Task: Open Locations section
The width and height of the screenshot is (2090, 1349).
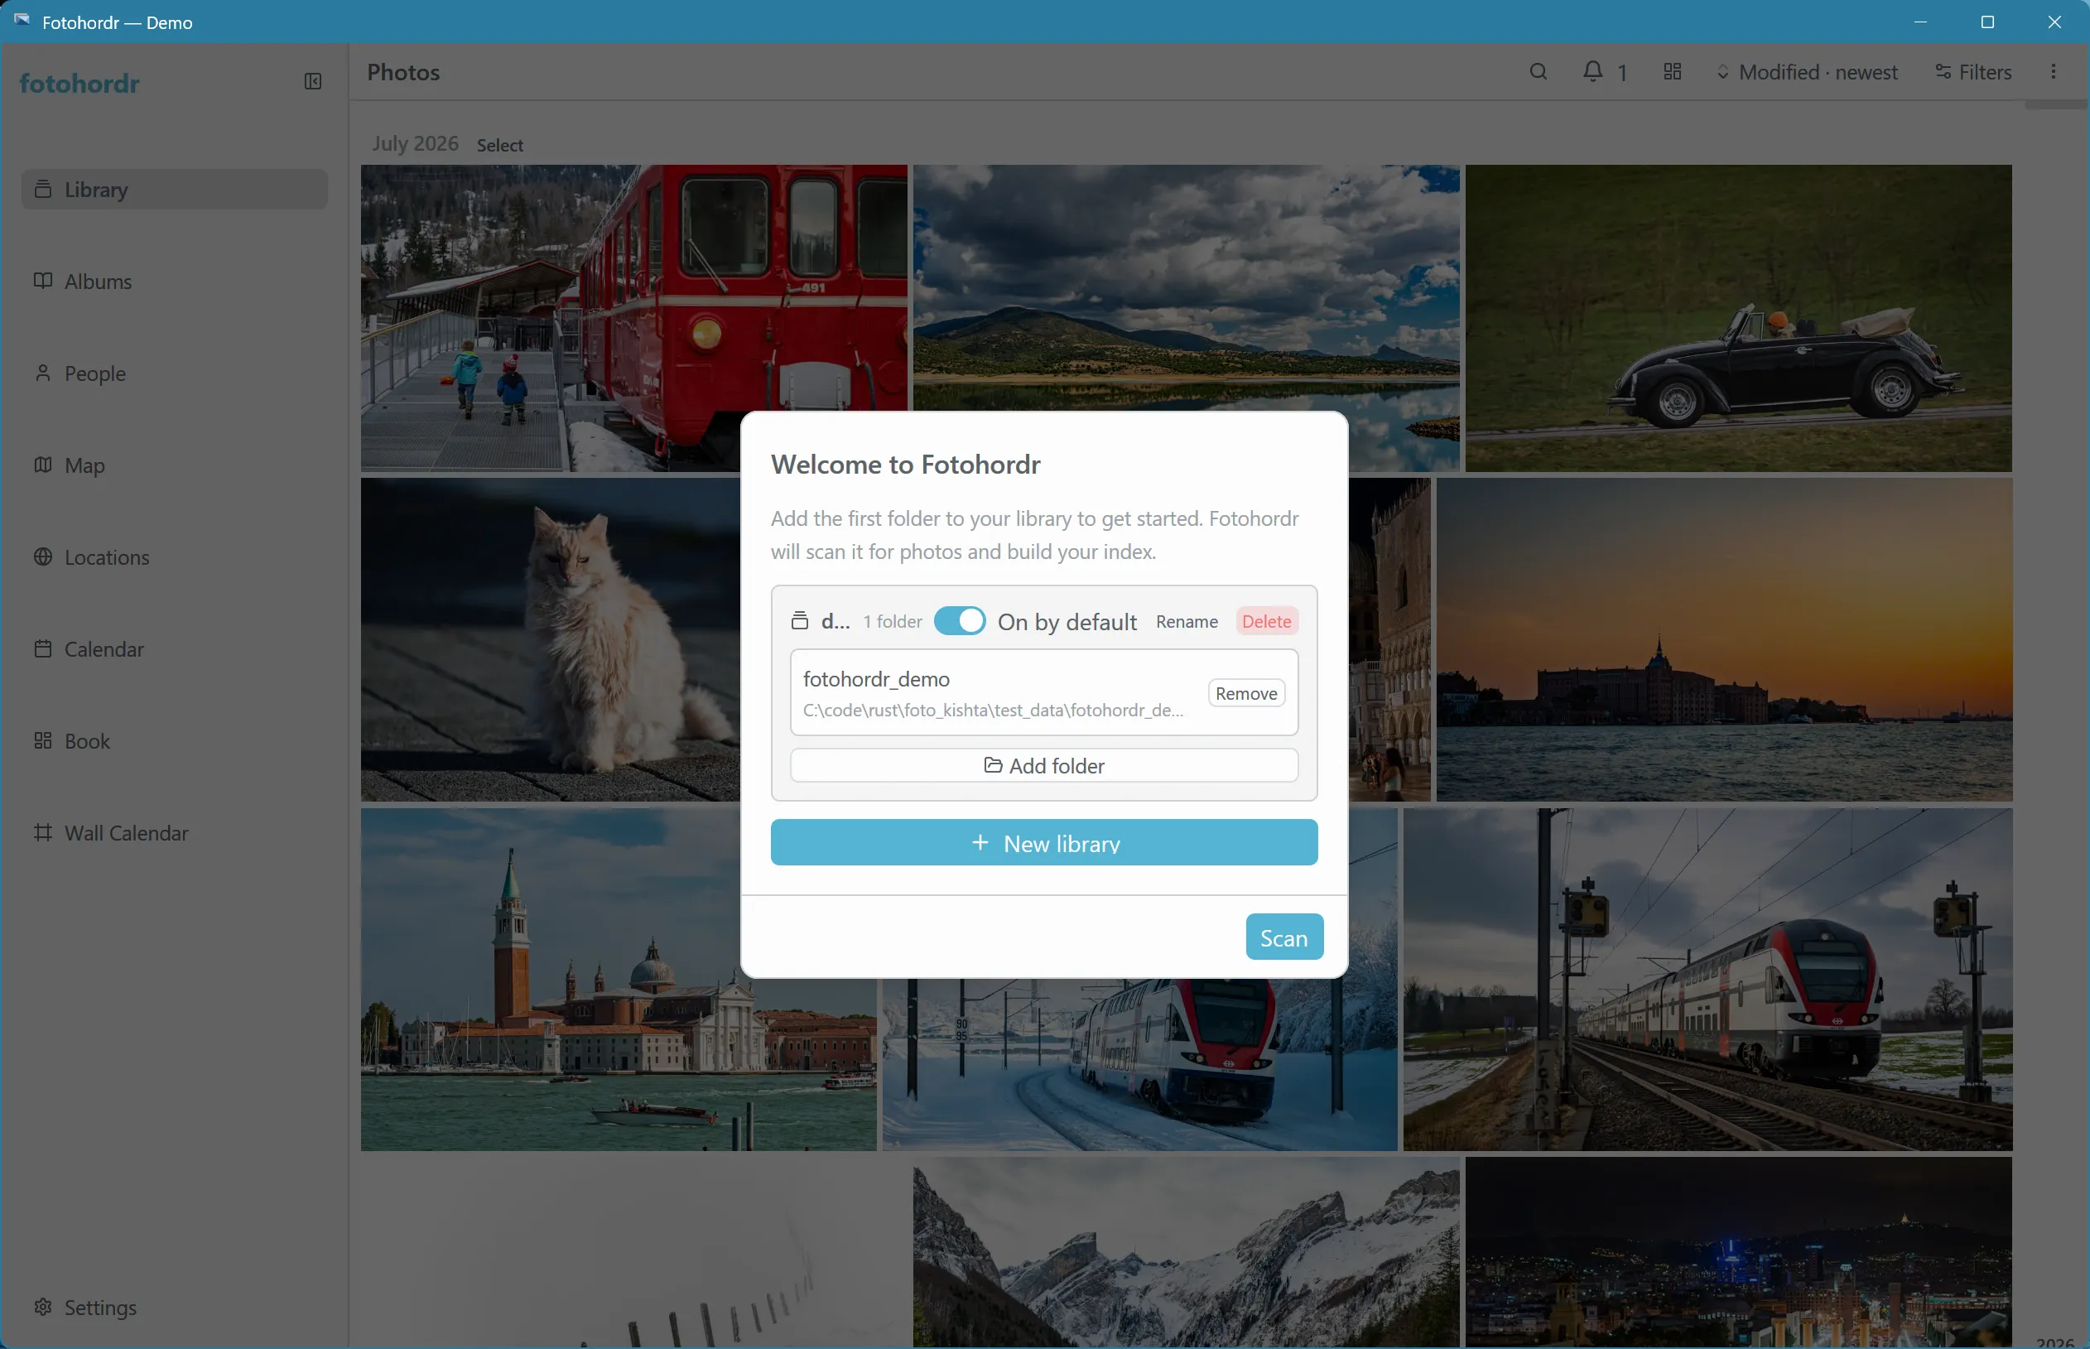Action: tap(175, 557)
